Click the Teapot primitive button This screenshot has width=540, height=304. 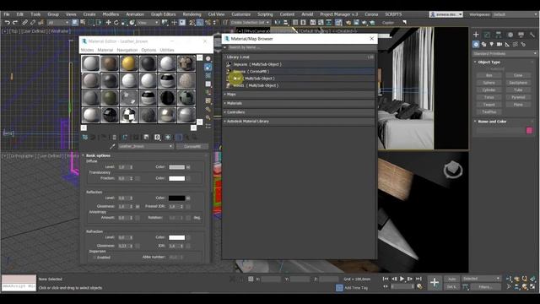[489, 105]
